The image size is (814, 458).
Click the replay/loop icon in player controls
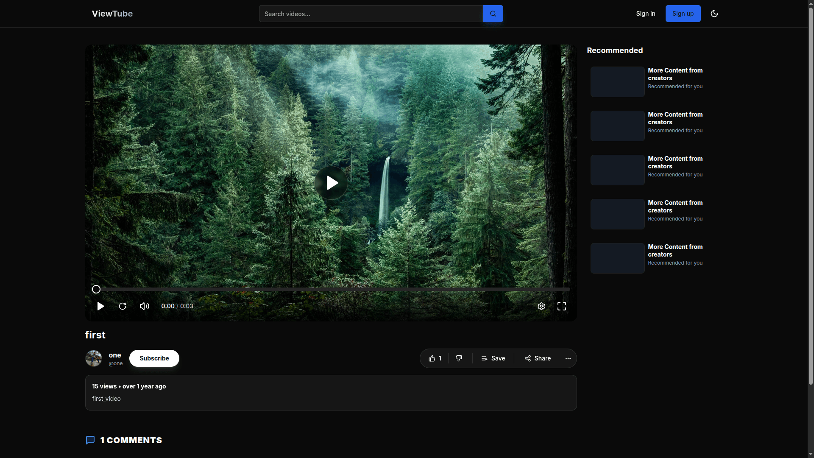click(122, 306)
